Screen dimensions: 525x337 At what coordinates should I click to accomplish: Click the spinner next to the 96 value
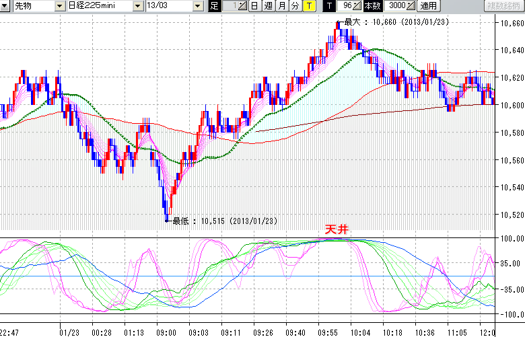click(357, 6)
